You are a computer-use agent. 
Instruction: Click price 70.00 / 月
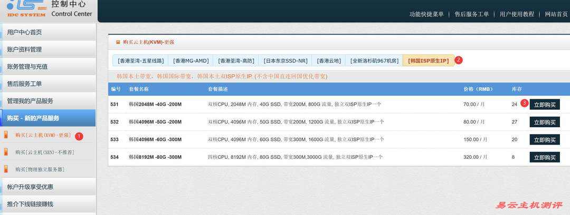(x=474, y=104)
